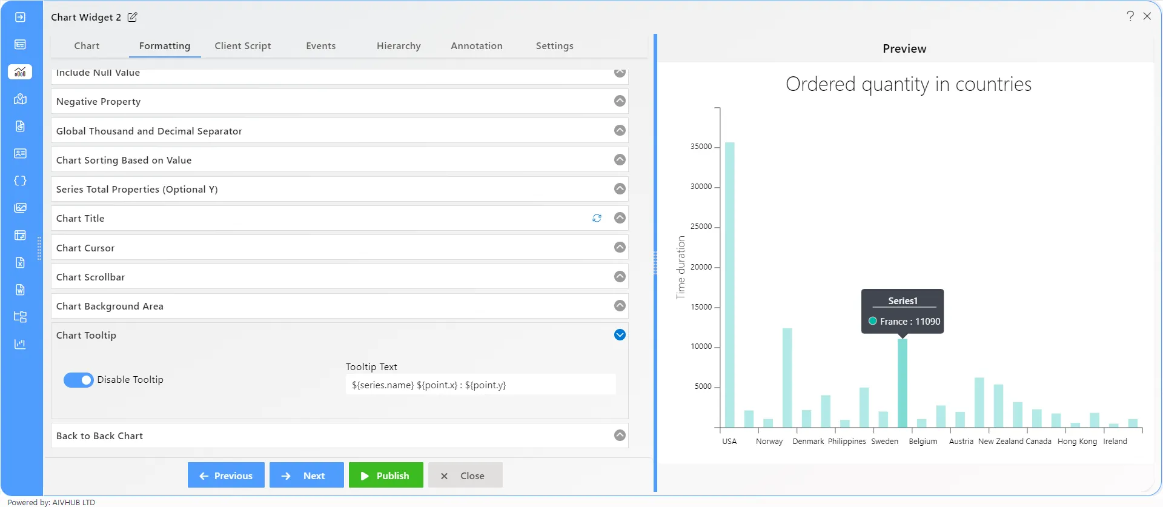
Task: Click the highlighted France bar in chart
Action: (x=903, y=383)
